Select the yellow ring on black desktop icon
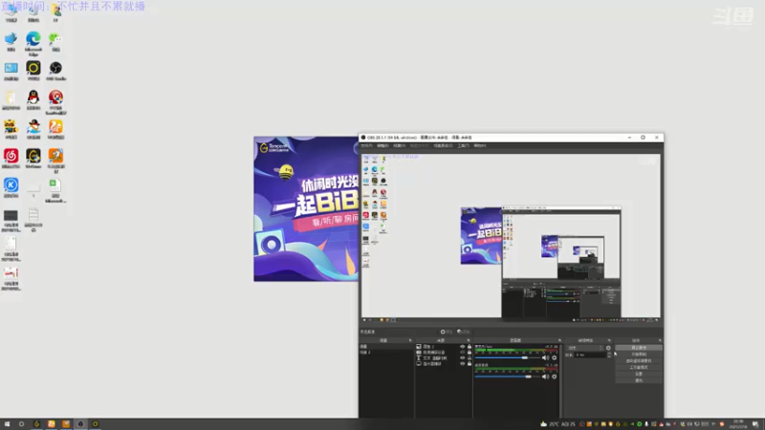Viewport: 765px width, 430px height. point(33,68)
